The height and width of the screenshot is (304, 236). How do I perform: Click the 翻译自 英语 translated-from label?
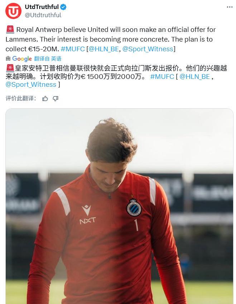48,58
